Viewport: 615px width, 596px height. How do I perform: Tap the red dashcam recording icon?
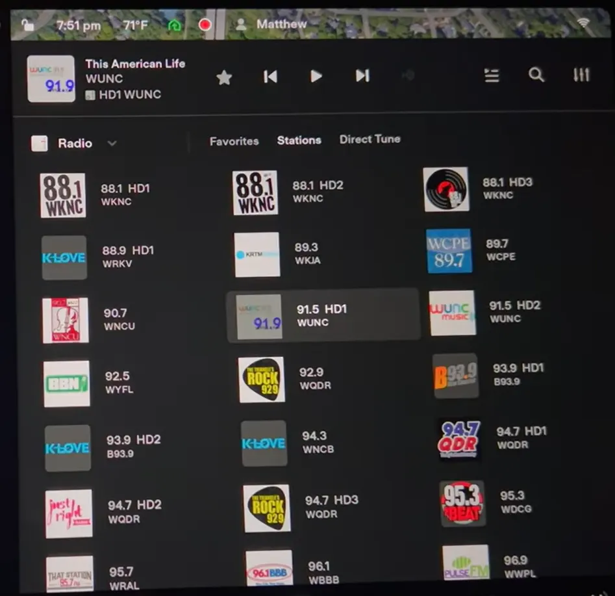point(205,25)
